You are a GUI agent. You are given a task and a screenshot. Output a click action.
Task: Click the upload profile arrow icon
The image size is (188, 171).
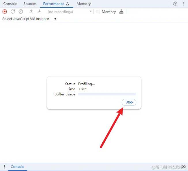(x=31, y=11)
